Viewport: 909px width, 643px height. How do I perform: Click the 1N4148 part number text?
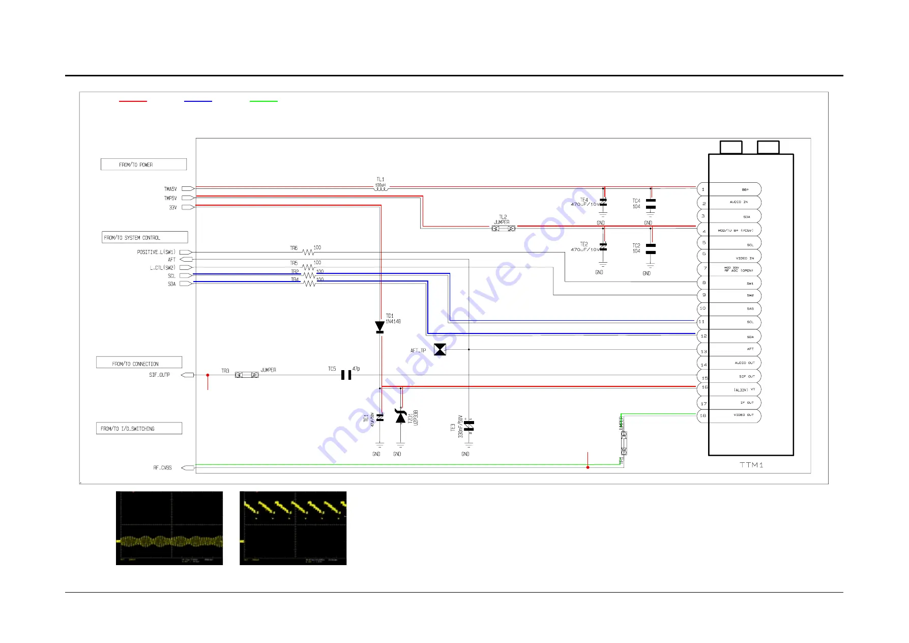393,322
